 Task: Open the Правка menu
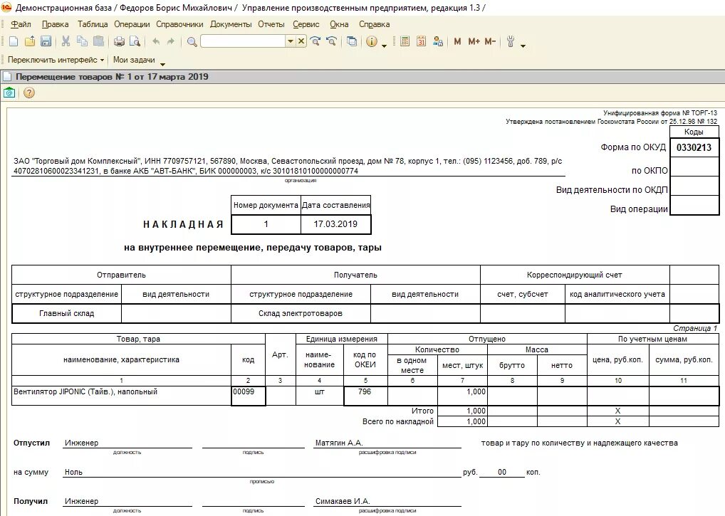coord(55,24)
